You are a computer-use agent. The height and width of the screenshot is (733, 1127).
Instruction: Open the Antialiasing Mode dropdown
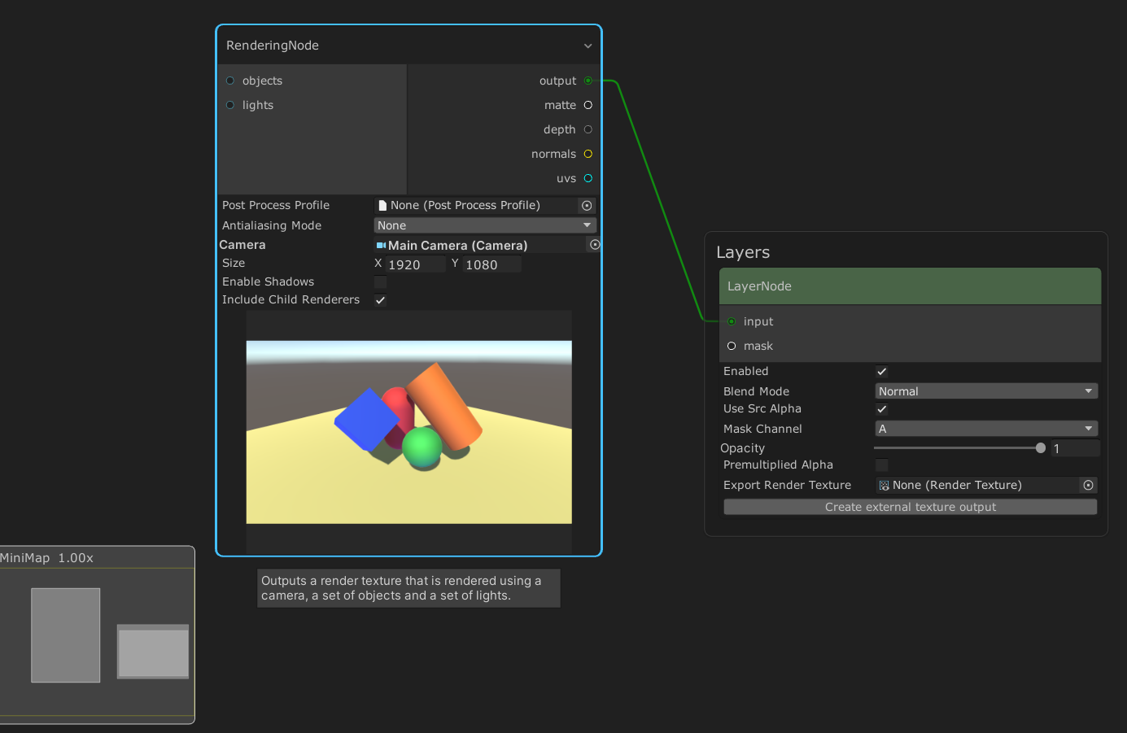[x=484, y=225]
